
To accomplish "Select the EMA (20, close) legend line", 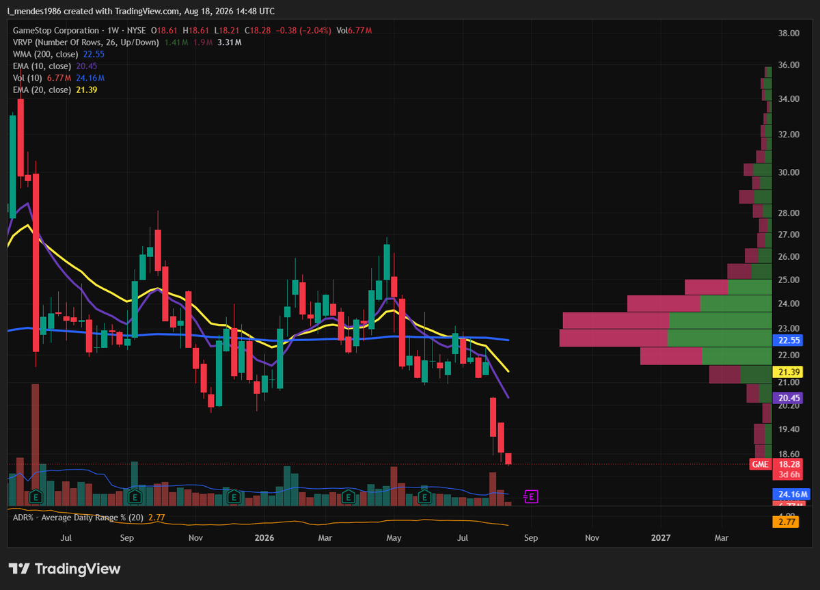I will pos(55,90).
